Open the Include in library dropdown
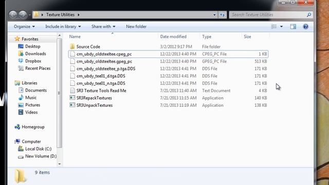Image resolution: width=329 pixels, height=185 pixels. point(63,27)
